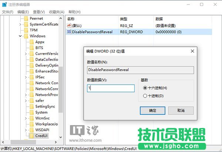Confirm the DWORD edit with 确定
Viewport: 222px width, 152px height.
[x=152, y=110]
